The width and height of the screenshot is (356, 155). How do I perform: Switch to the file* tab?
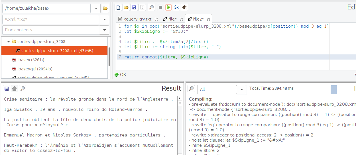pyautogui.click(x=172, y=19)
